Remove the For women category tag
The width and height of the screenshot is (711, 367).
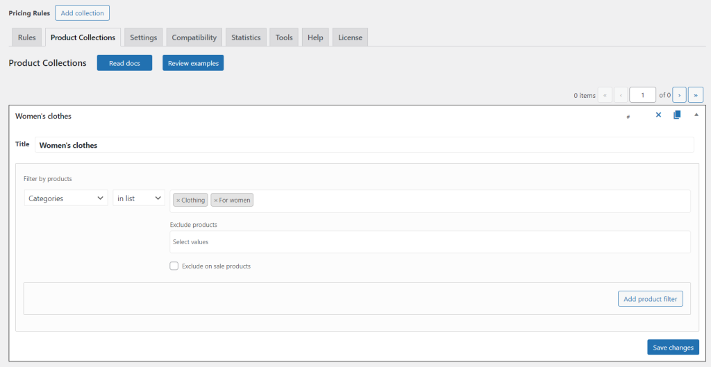click(216, 200)
